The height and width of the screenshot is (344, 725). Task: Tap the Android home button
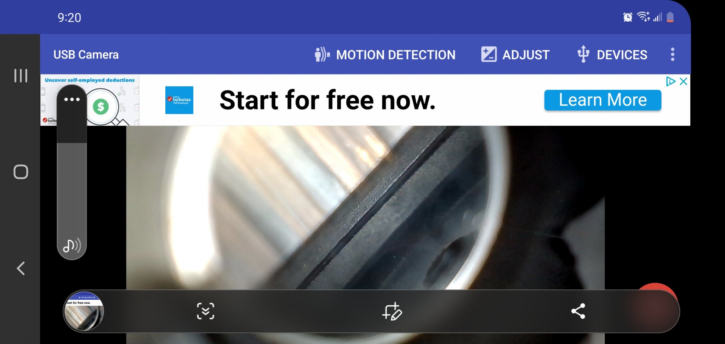coord(21,172)
